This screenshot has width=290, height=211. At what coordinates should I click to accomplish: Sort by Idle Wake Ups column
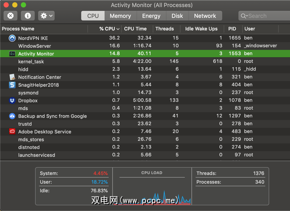pyautogui.click(x=201, y=29)
